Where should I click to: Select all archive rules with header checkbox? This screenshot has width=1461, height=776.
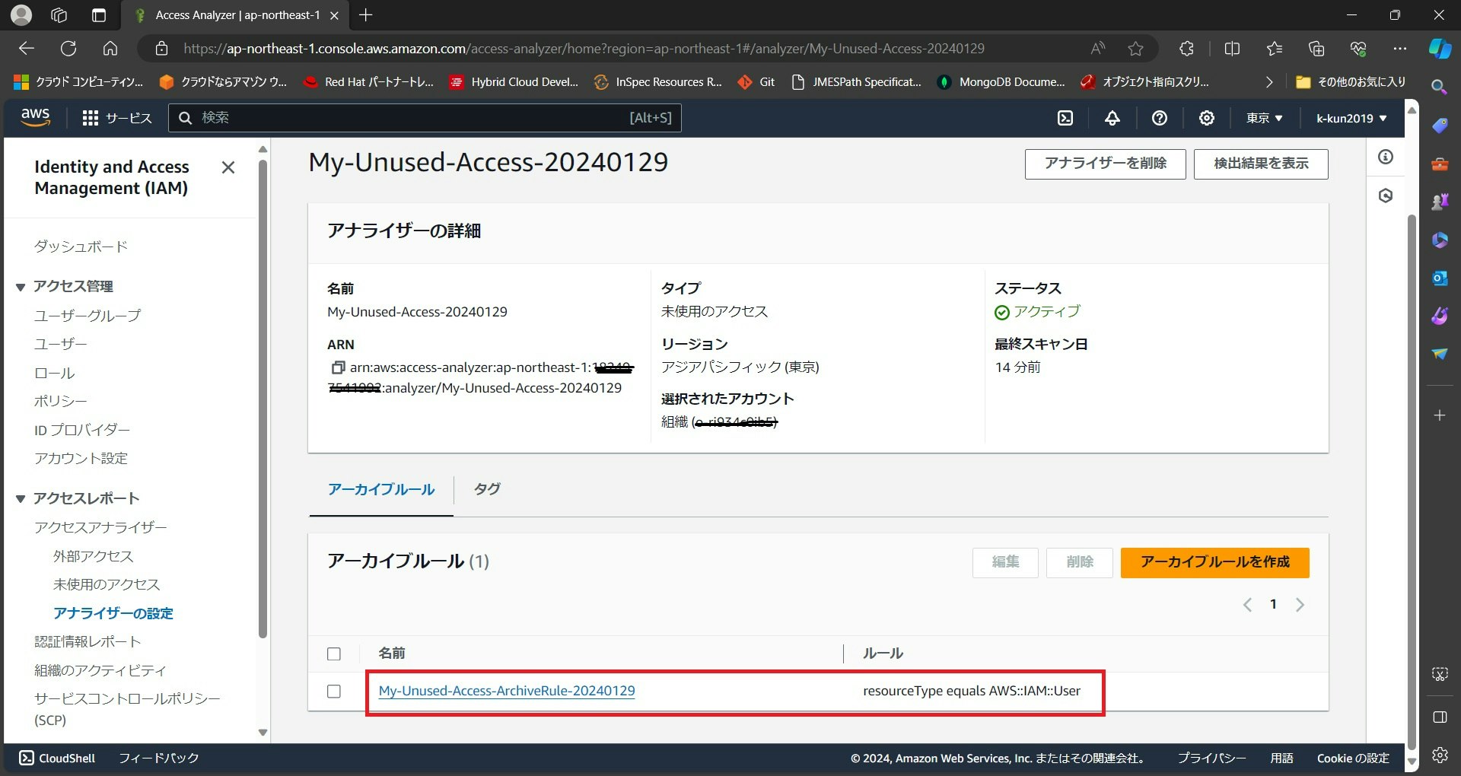(x=333, y=654)
